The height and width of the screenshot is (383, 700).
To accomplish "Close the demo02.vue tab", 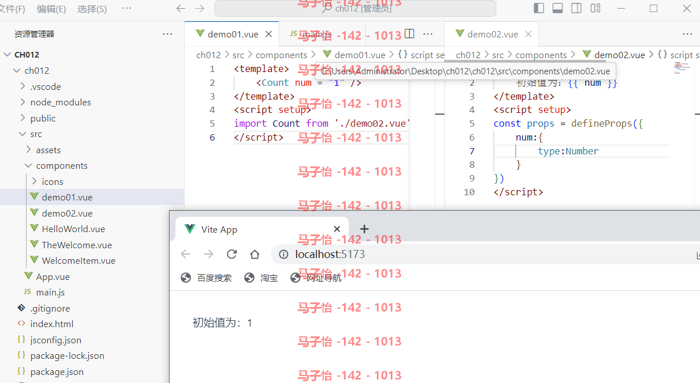I will coord(529,34).
